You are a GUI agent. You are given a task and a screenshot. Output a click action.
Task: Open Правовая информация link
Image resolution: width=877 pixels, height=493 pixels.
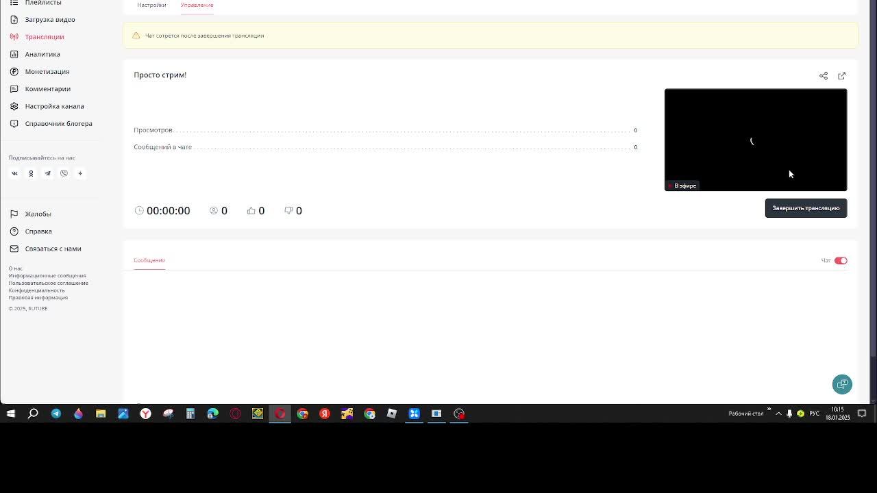(x=38, y=298)
